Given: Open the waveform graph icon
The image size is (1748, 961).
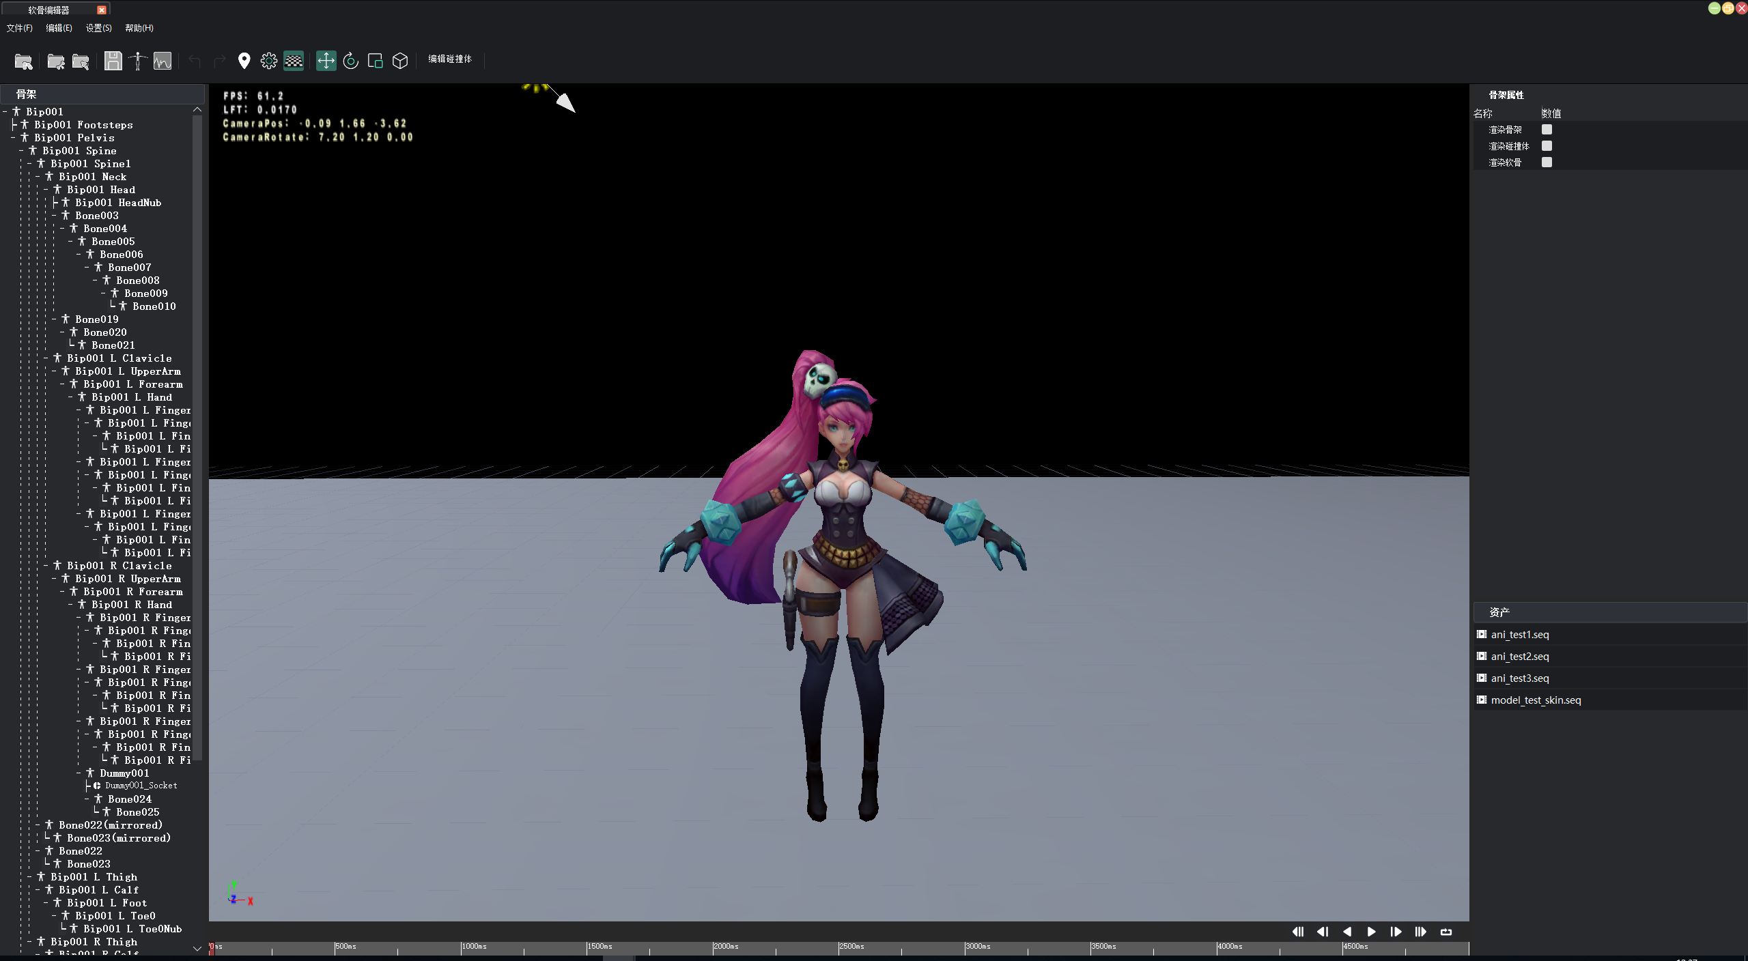Looking at the screenshot, I should (x=163, y=61).
